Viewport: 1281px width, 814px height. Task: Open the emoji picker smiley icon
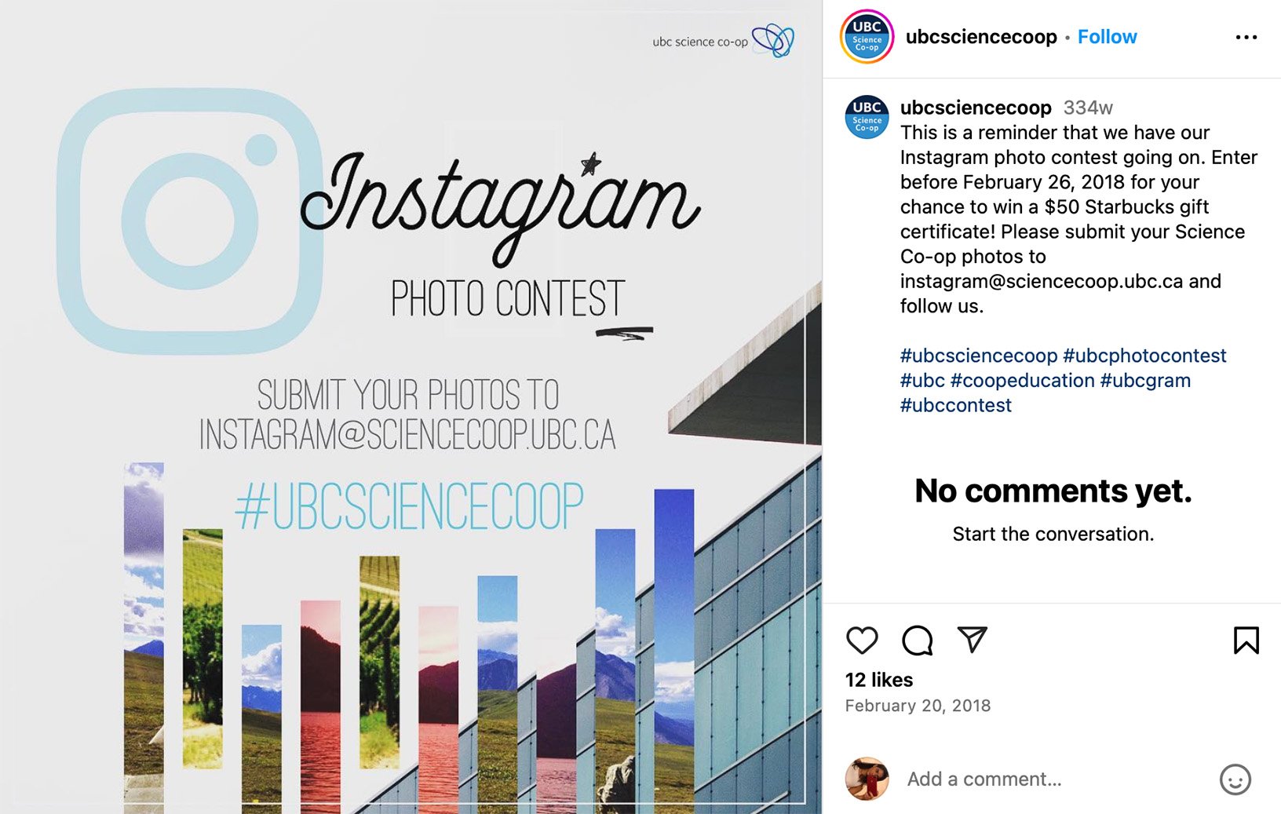1235,779
